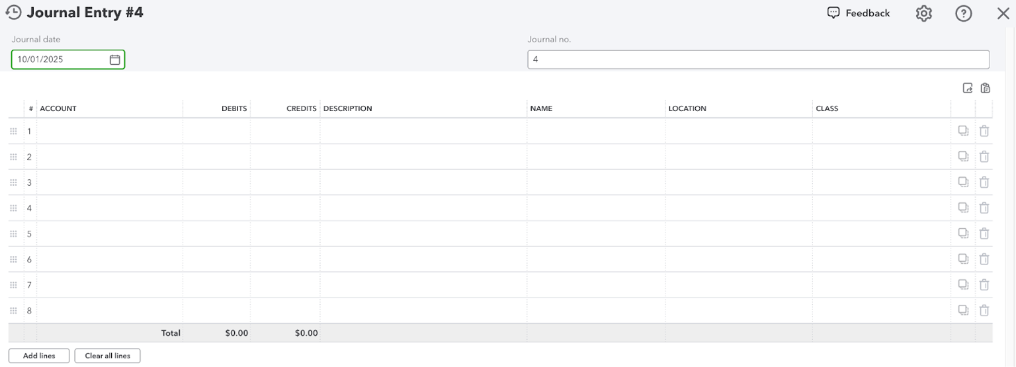Screen dimensions: 1016x367
Task: Grab the drag handle for line 3
Action: (14, 183)
